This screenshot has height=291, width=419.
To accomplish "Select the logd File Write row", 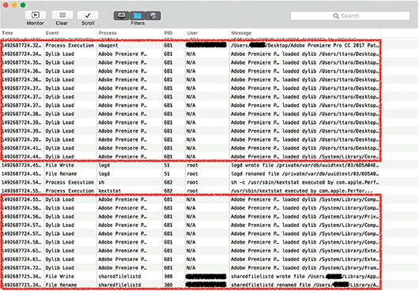I will click(x=191, y=166).
